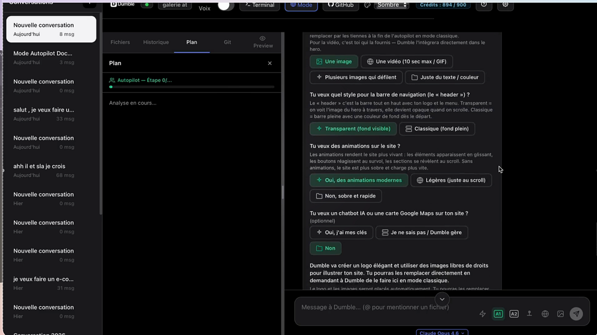Click the scroll-down chevron above message box
This screenshot has width=597, height=335.
pos(442,299)
